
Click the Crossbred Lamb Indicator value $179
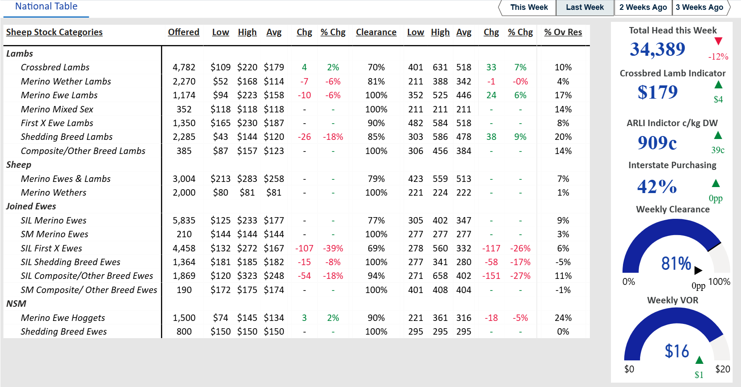[x=657, y=92]
